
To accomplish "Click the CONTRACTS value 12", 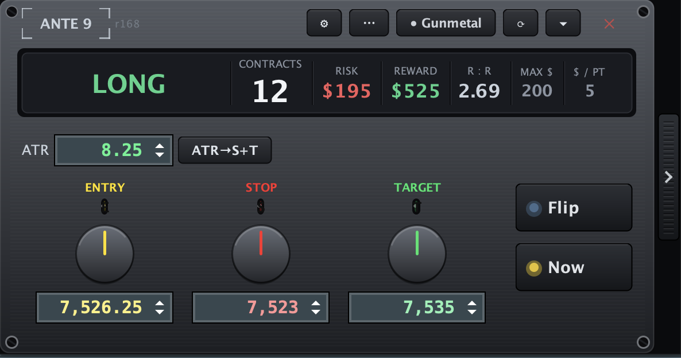I will [x=270, y=91].
